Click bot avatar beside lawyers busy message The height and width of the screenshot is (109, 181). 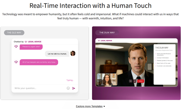point(16,62)
